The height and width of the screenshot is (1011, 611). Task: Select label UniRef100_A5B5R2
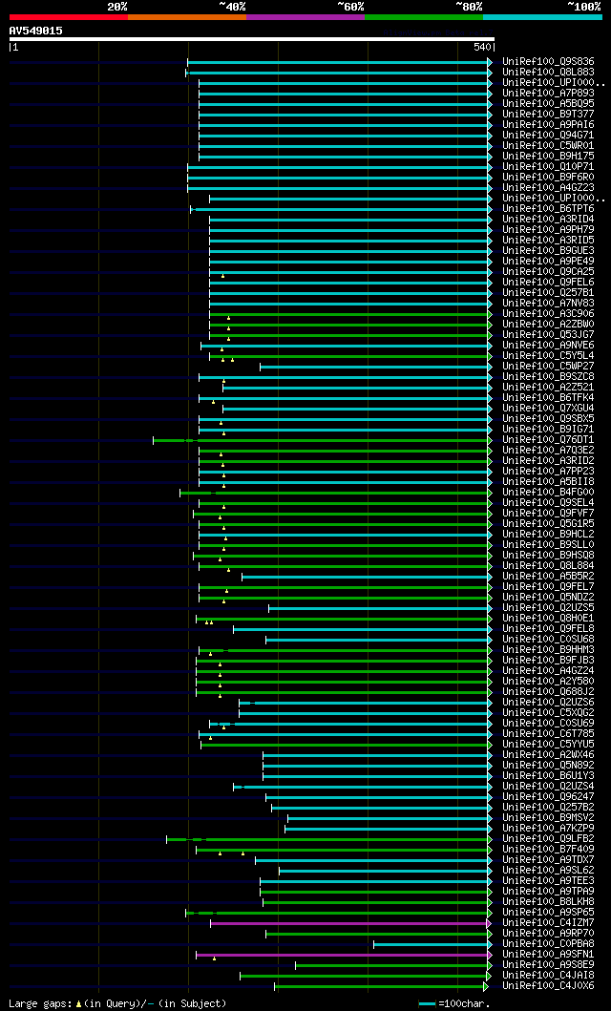coord(549,577)
